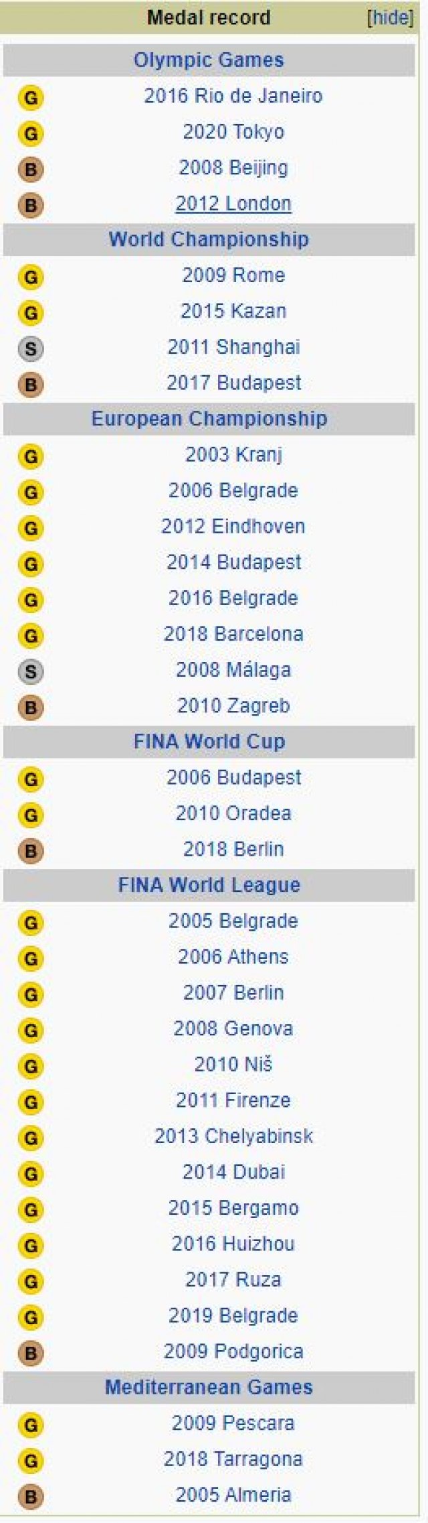
Task: Open the FINA World Cup header link
Action: click(x=209, y=741)
